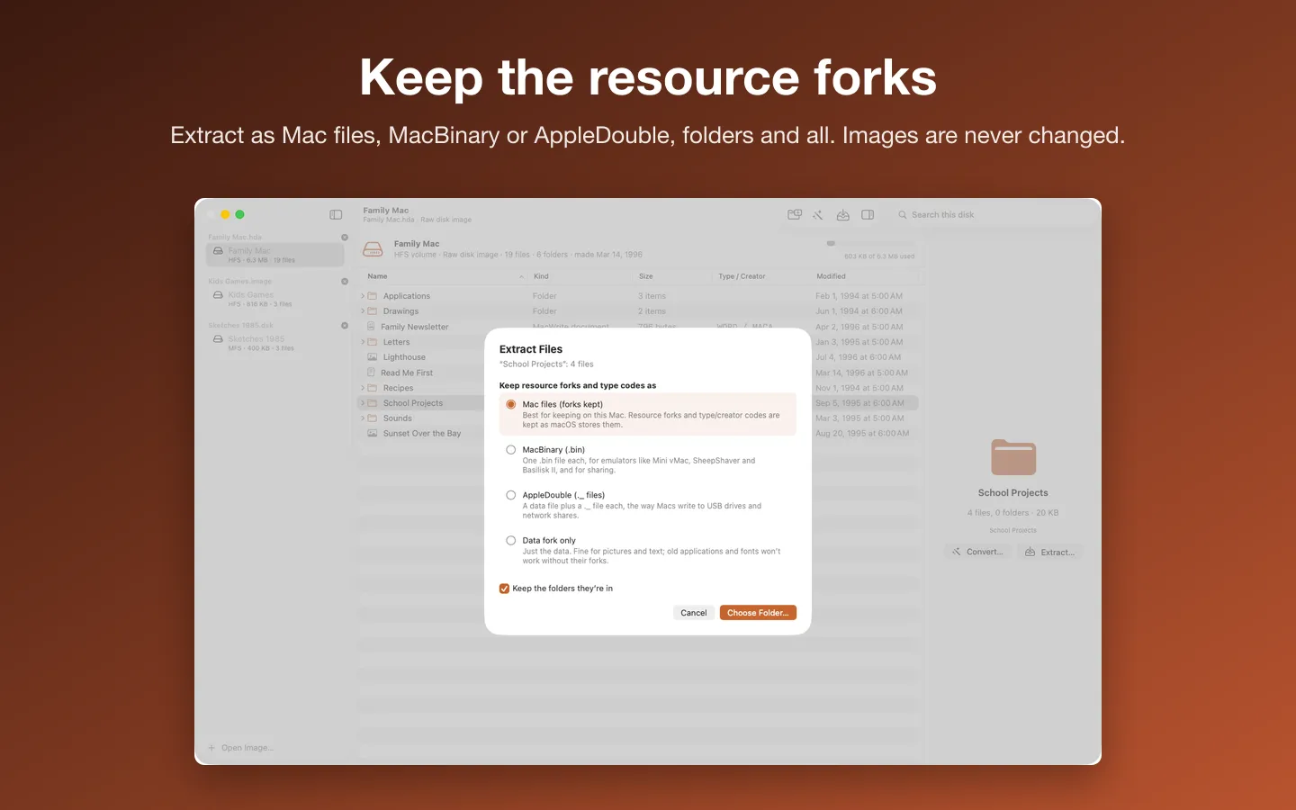1296x810 pixels.
Task: Click the magic wand convert toolbar icon
Action: point(818,215)
